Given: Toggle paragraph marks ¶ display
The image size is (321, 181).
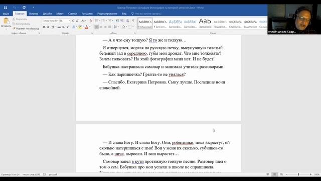Looking at the screenshot, I should pyautogui.click(x=133, y=21).
